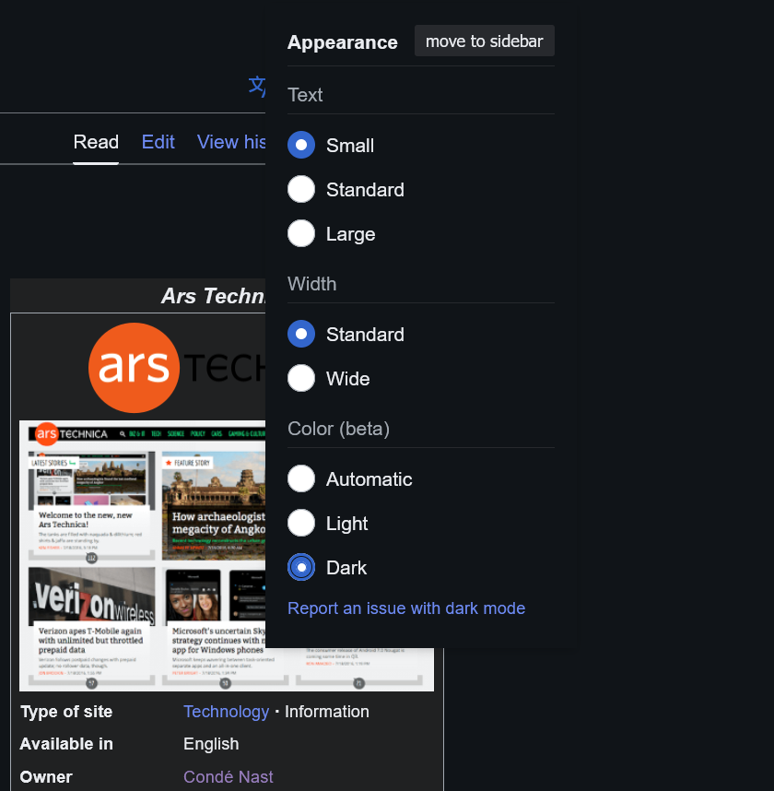Switch to Light color mode
The width and height of the screenshot is (774, 791).
point(301,523)
